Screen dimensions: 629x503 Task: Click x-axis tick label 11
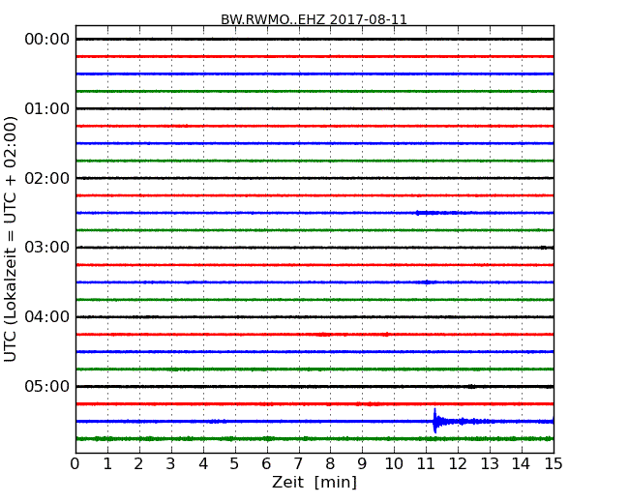(x=426, y=464)
